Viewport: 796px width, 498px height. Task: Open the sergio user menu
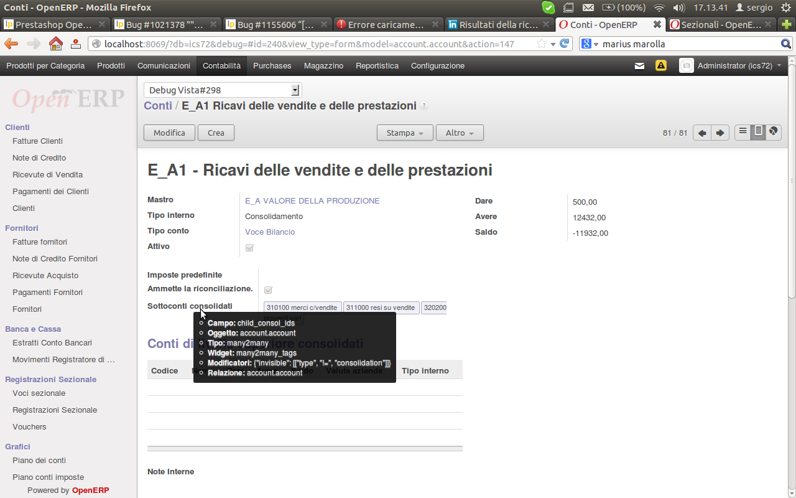click(x=754, y=7)
